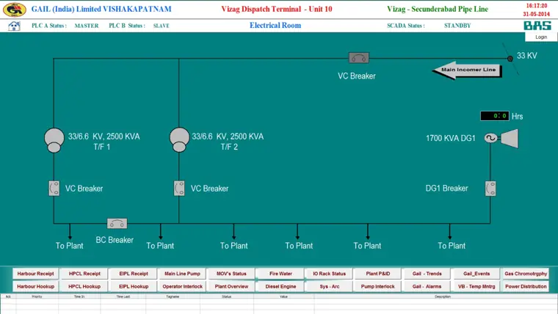Click the 1700 KVA DG1 label
The width and height of the screenshot is (558, 314).
(x=451, y=139)
